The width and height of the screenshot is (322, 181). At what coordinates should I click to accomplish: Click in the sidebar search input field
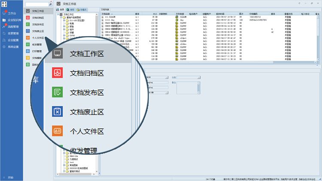coord(36,4)
